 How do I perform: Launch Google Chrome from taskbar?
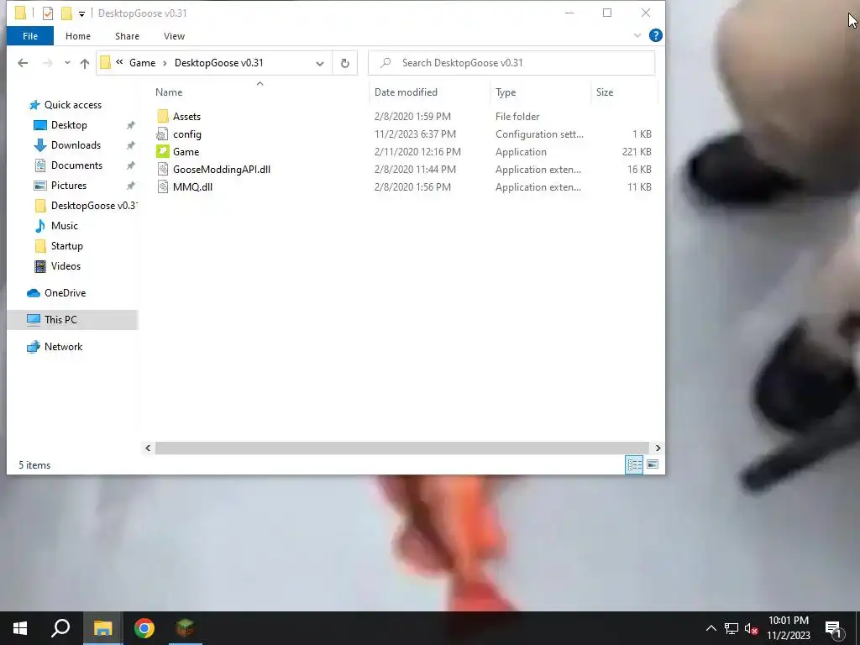144,628
